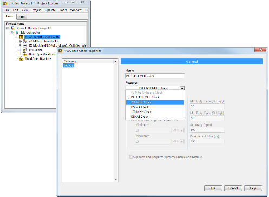
Task: Minimize the Project Explorer window
Action: click(66, 2)
